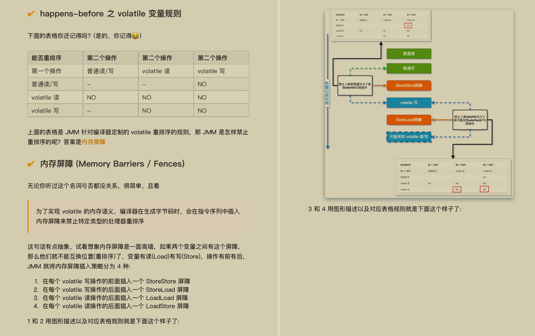Click the orange StoreStore屏障 box
This screenshot has height=336, width=535.
[409, 86]
